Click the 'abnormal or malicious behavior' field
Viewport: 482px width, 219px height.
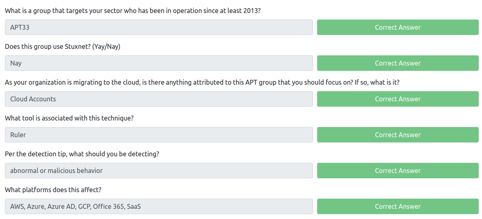[159, 171]
